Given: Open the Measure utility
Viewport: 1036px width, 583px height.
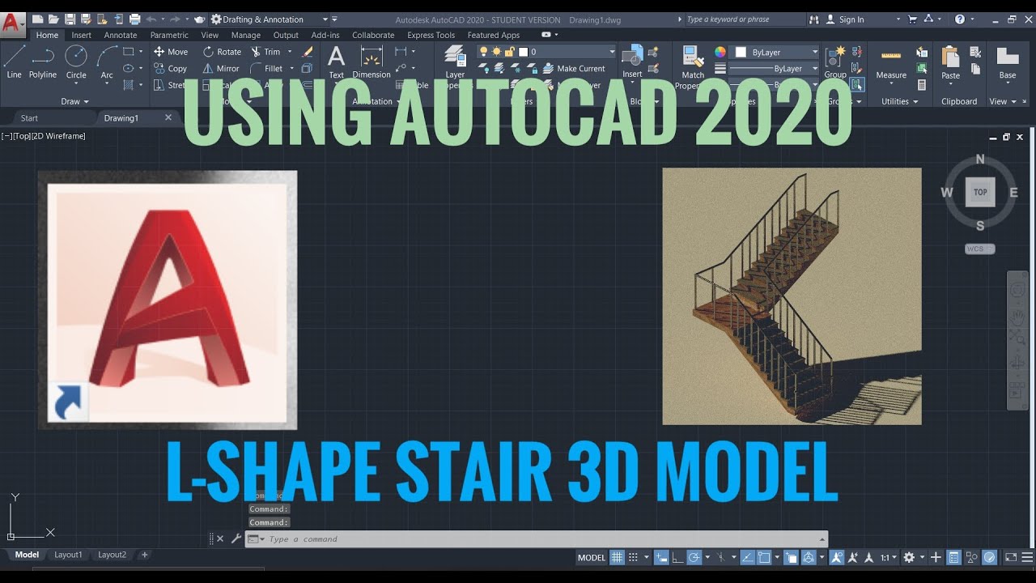Looking at the screenshot, I should [x=891, y=63].
